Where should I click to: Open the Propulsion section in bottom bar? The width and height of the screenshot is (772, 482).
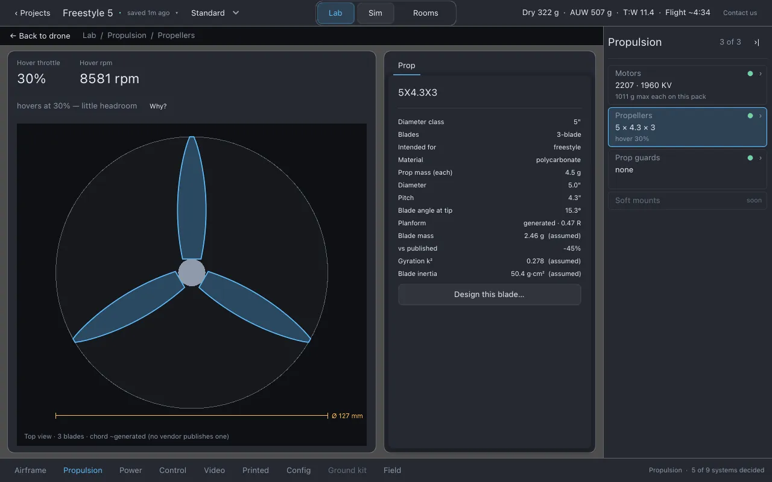click(x=83, y=471)
